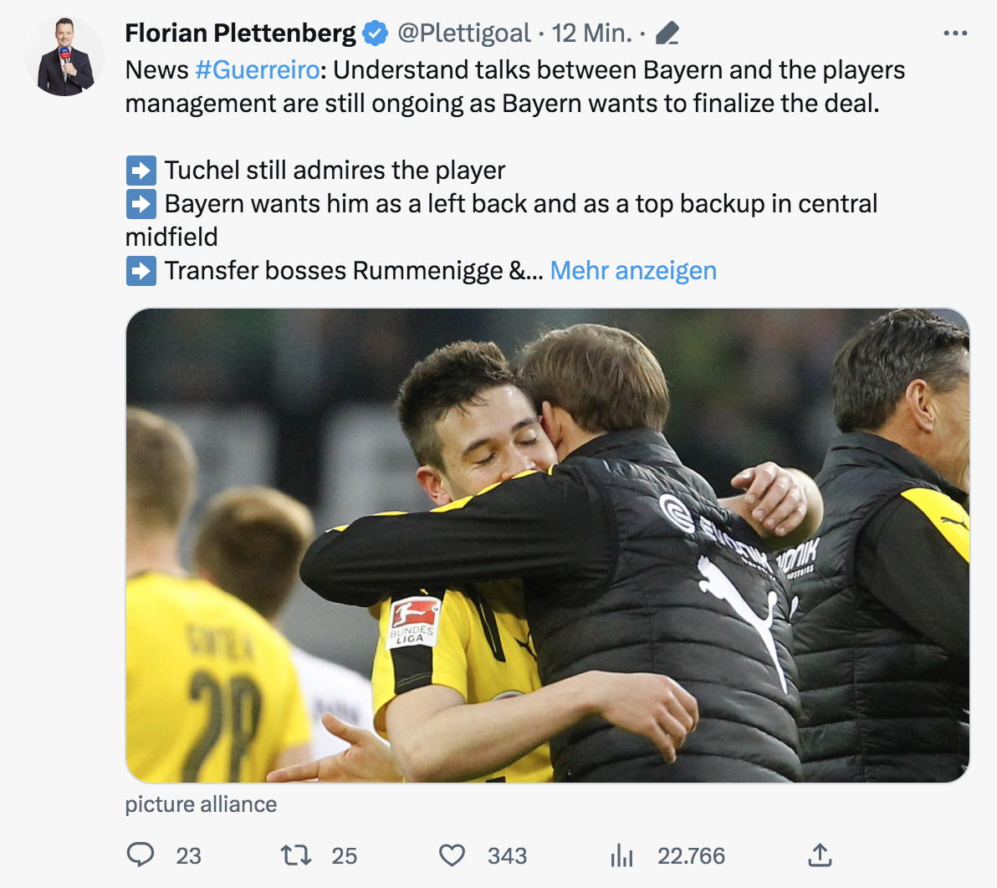
Task: Open the three-dot more options menu
Action: [x=954, y=33]
